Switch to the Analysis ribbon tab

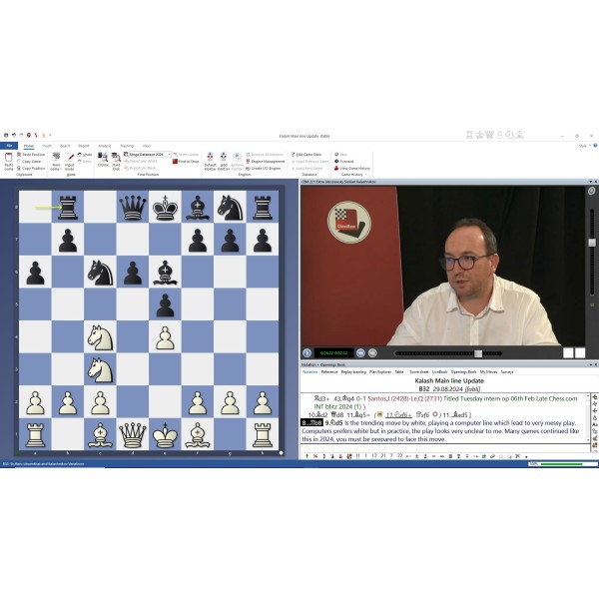click(x=104, y=146)
